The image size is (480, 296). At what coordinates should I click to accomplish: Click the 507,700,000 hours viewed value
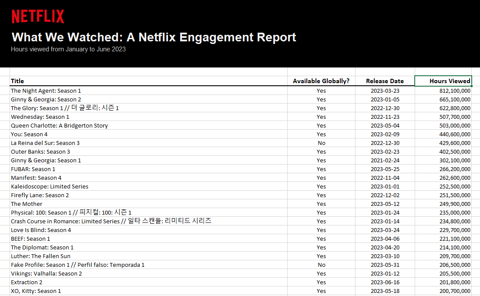[x=455, y=117]
